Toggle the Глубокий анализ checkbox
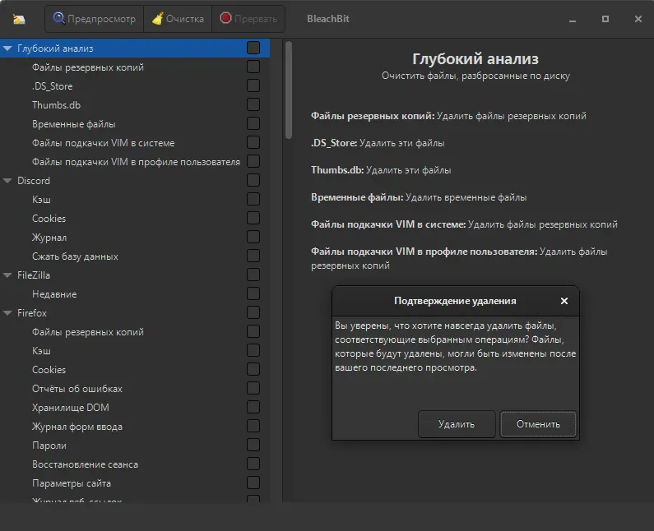The height and width of the screenshot is (531, 654). tap(253, 48)
